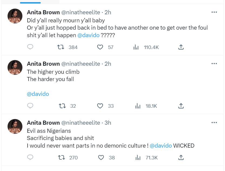Like the tweet with 38 likes
225x171 pixels.
pyautogui.click(x=101, y=157)
